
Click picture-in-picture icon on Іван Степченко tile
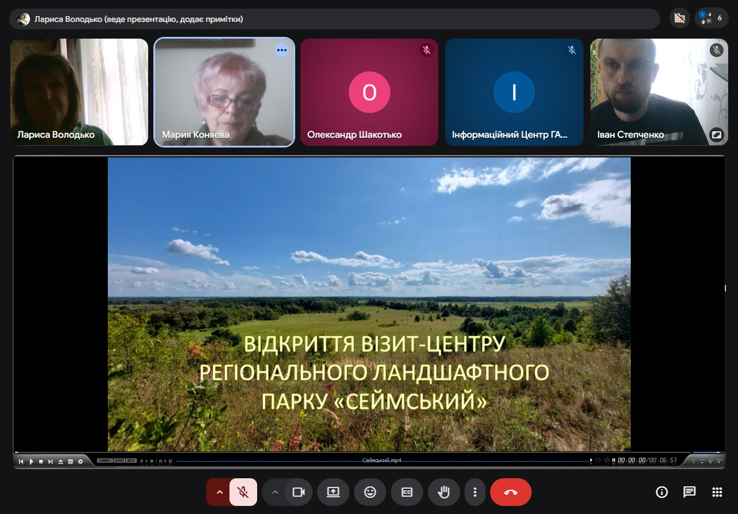click(716, 134)
